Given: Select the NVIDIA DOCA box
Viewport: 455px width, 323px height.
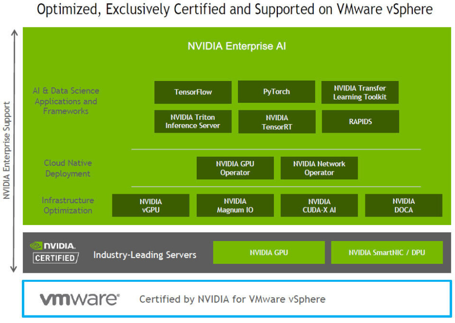Looking at the screenshot, I should pos(404,206).
